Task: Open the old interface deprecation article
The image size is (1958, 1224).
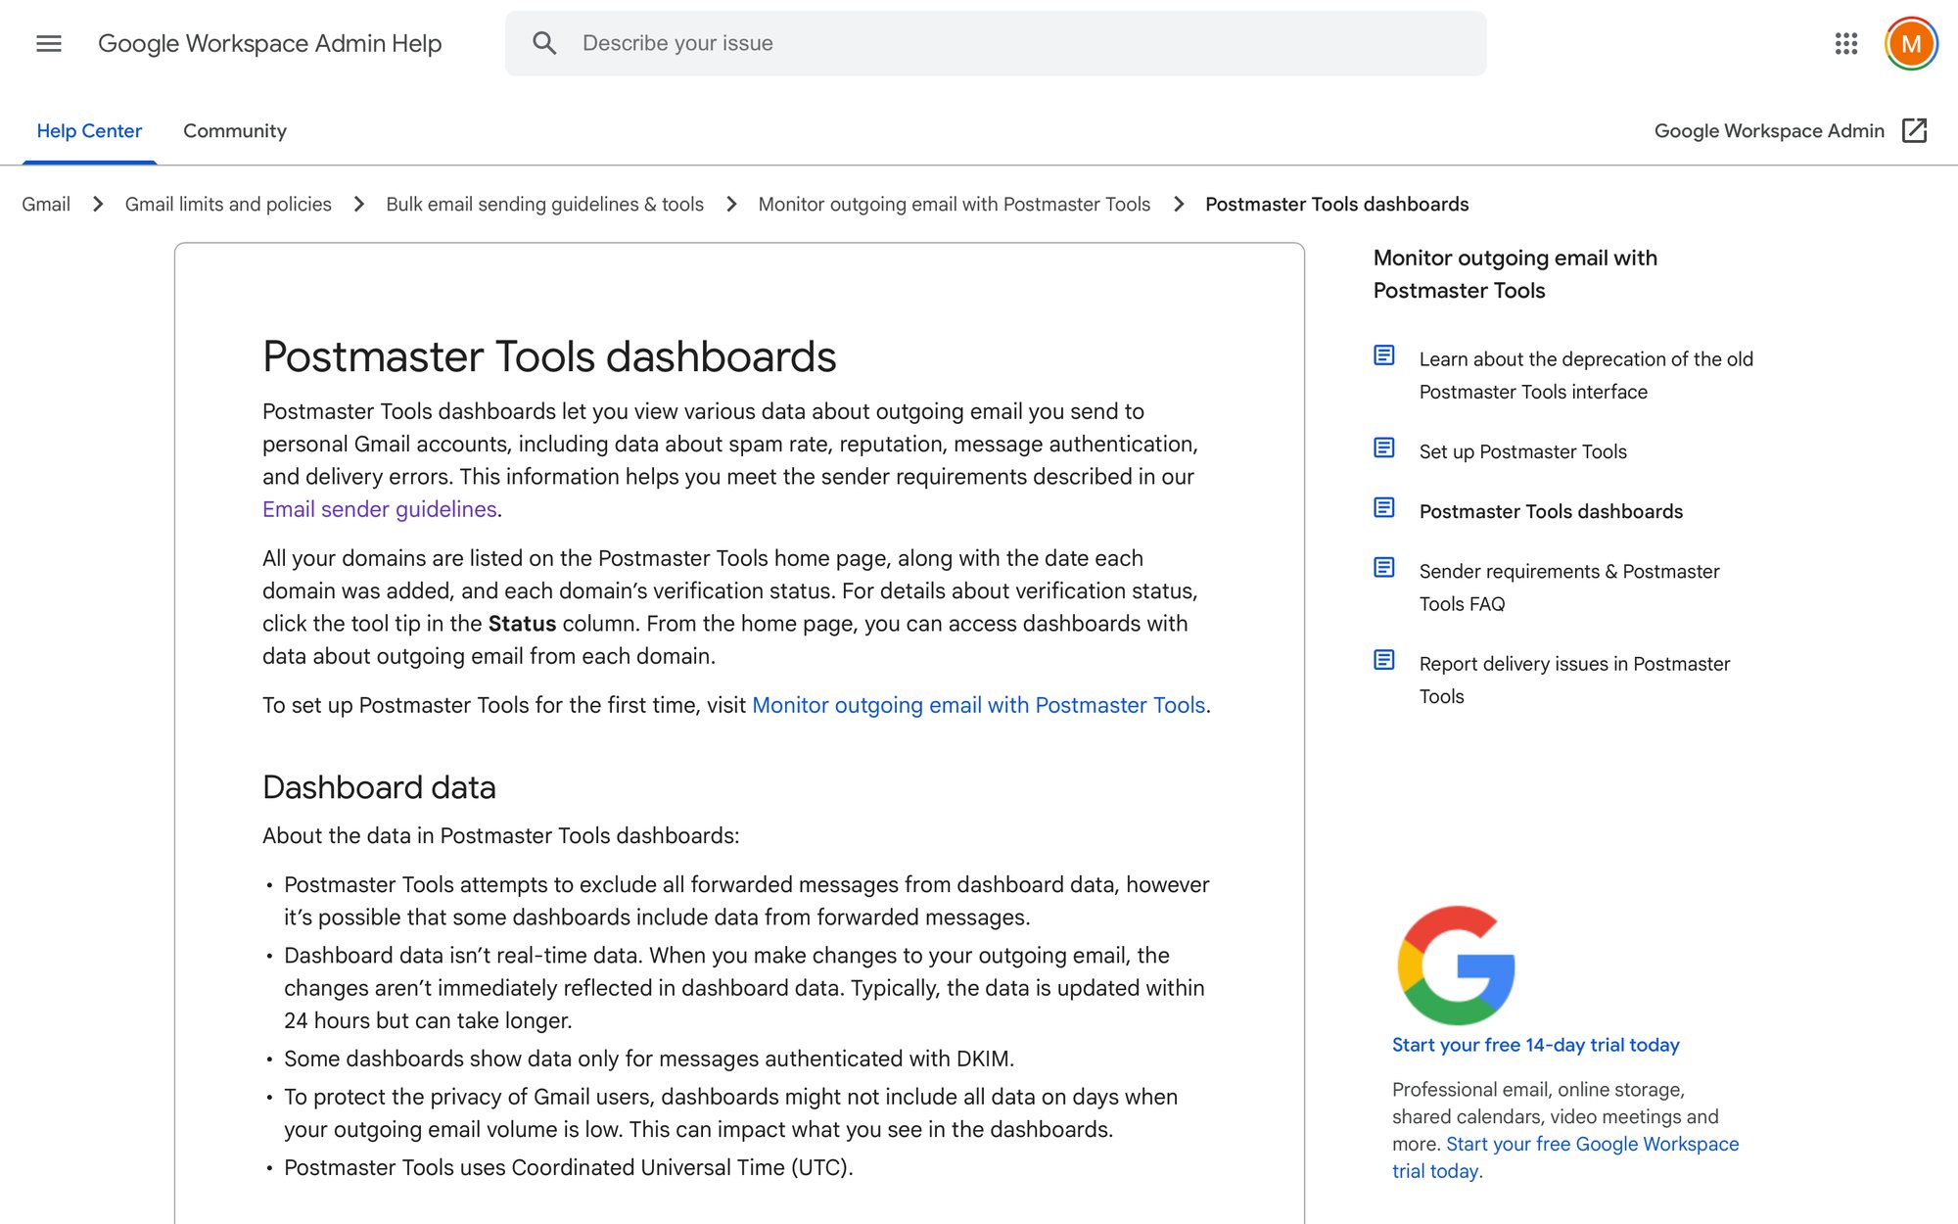Action: (x=1586, y=375)
